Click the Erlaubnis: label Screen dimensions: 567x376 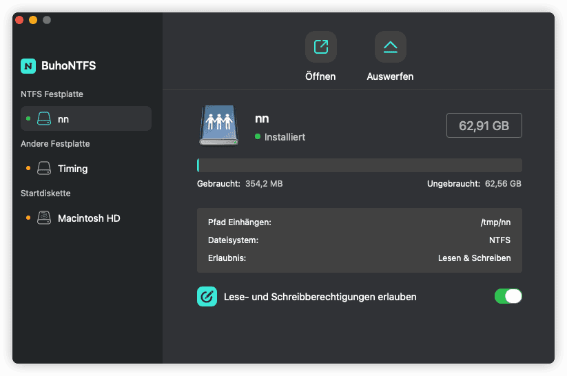click(227, 258)
